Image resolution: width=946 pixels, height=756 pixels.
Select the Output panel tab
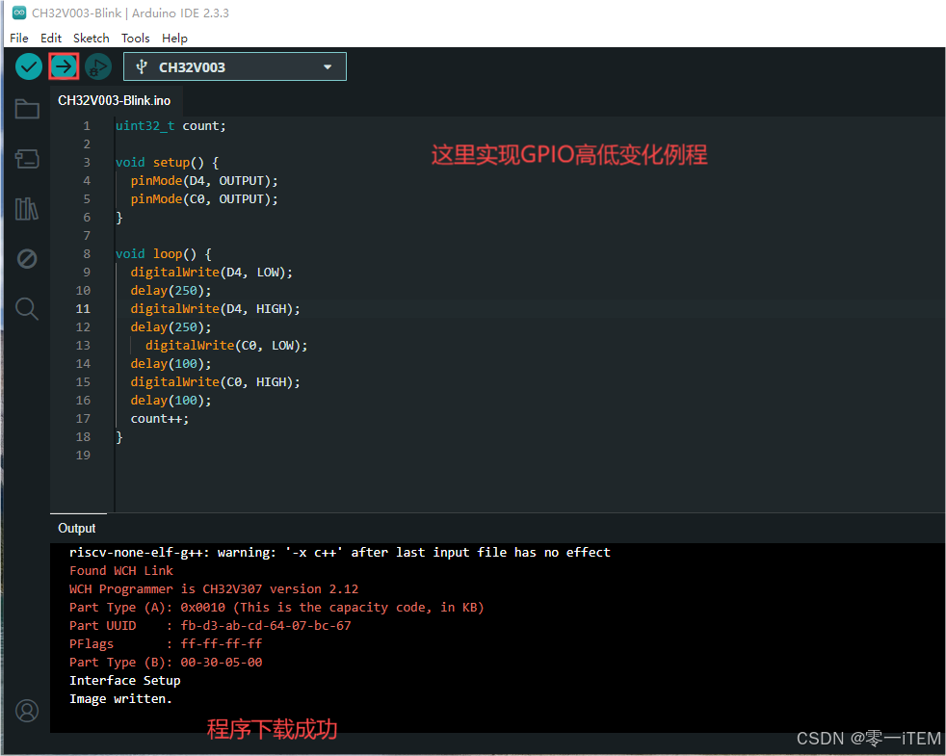(x=77, y=528)
